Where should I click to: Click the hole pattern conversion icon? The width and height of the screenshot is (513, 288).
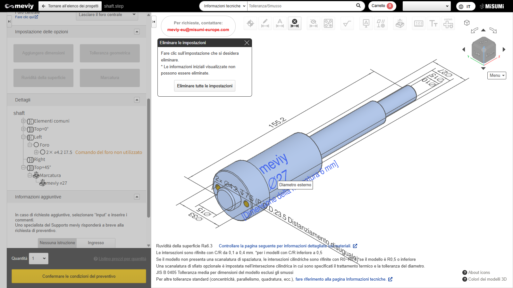[328, 23]
